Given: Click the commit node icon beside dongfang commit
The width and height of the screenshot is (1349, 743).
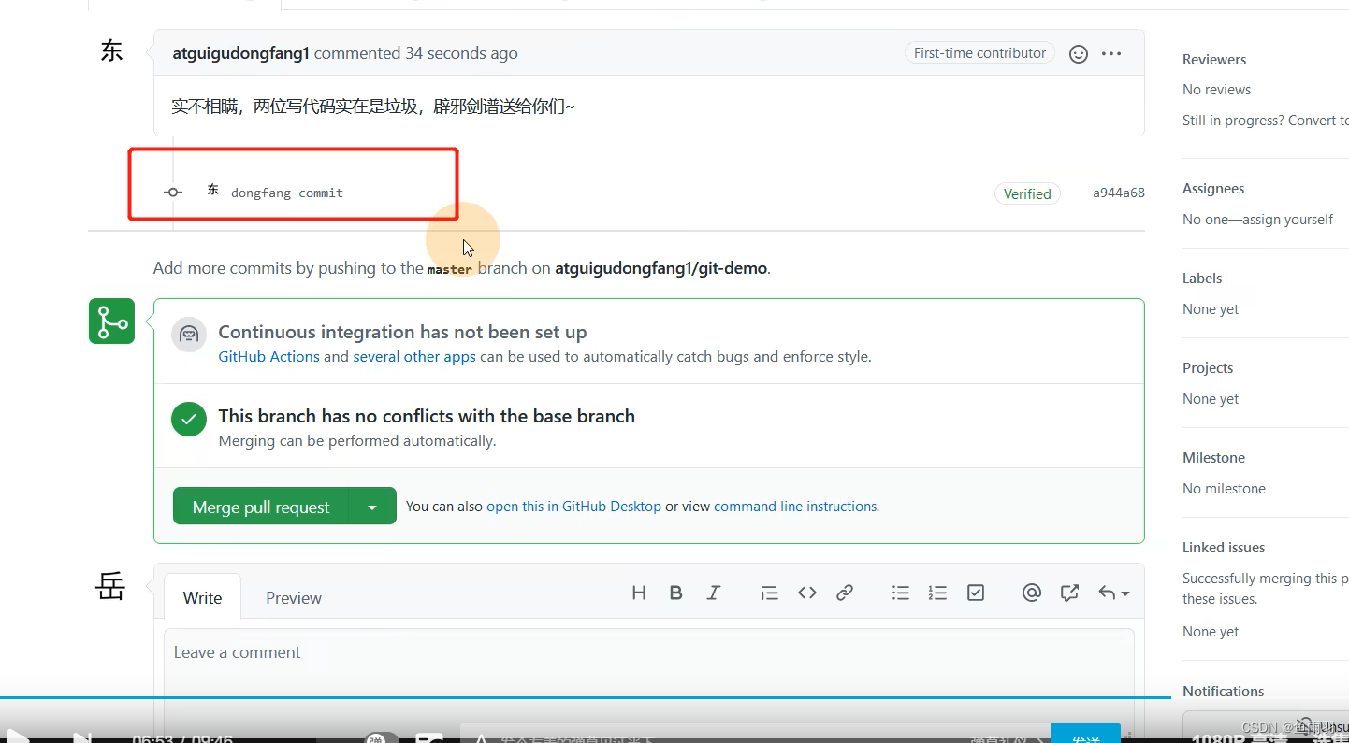Looking at the screenshot, I should [x=172, y=193].
